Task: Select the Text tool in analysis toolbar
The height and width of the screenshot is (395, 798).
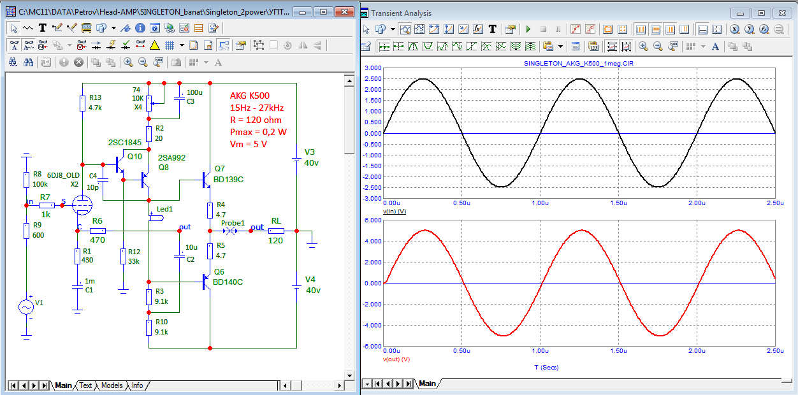Action: pos(492,29)
